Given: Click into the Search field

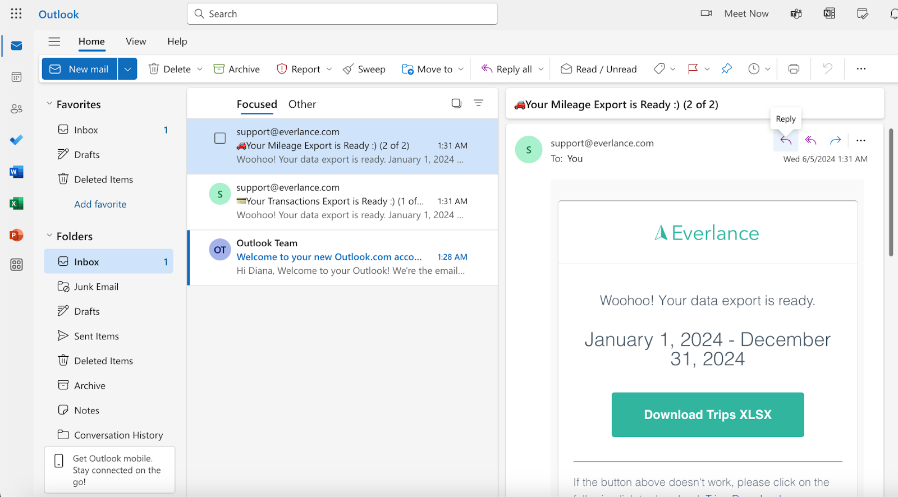Looking at the screenshot, I should pyautogui.click(x=342, y=14).
